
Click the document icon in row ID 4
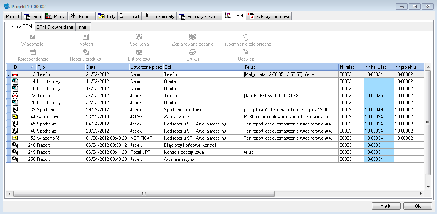tap(15, 81)
